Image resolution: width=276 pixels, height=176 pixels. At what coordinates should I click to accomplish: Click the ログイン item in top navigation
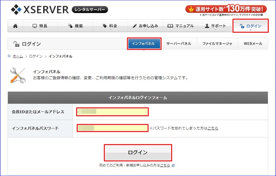tap(250, 26)
